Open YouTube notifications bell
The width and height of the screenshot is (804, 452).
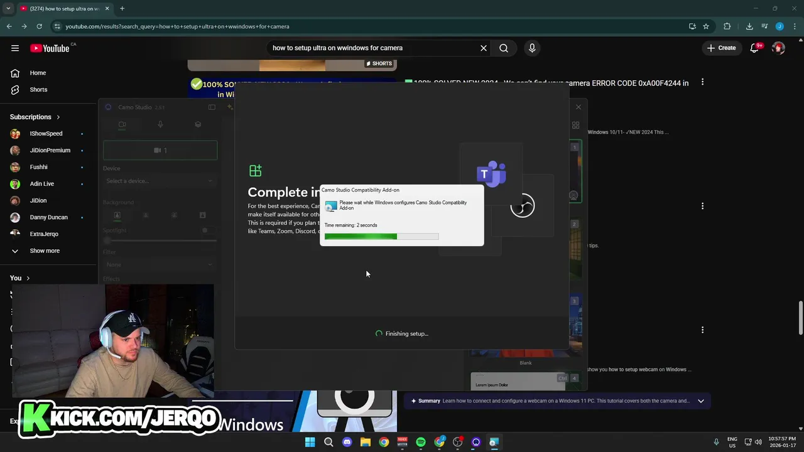pos(756,48)
